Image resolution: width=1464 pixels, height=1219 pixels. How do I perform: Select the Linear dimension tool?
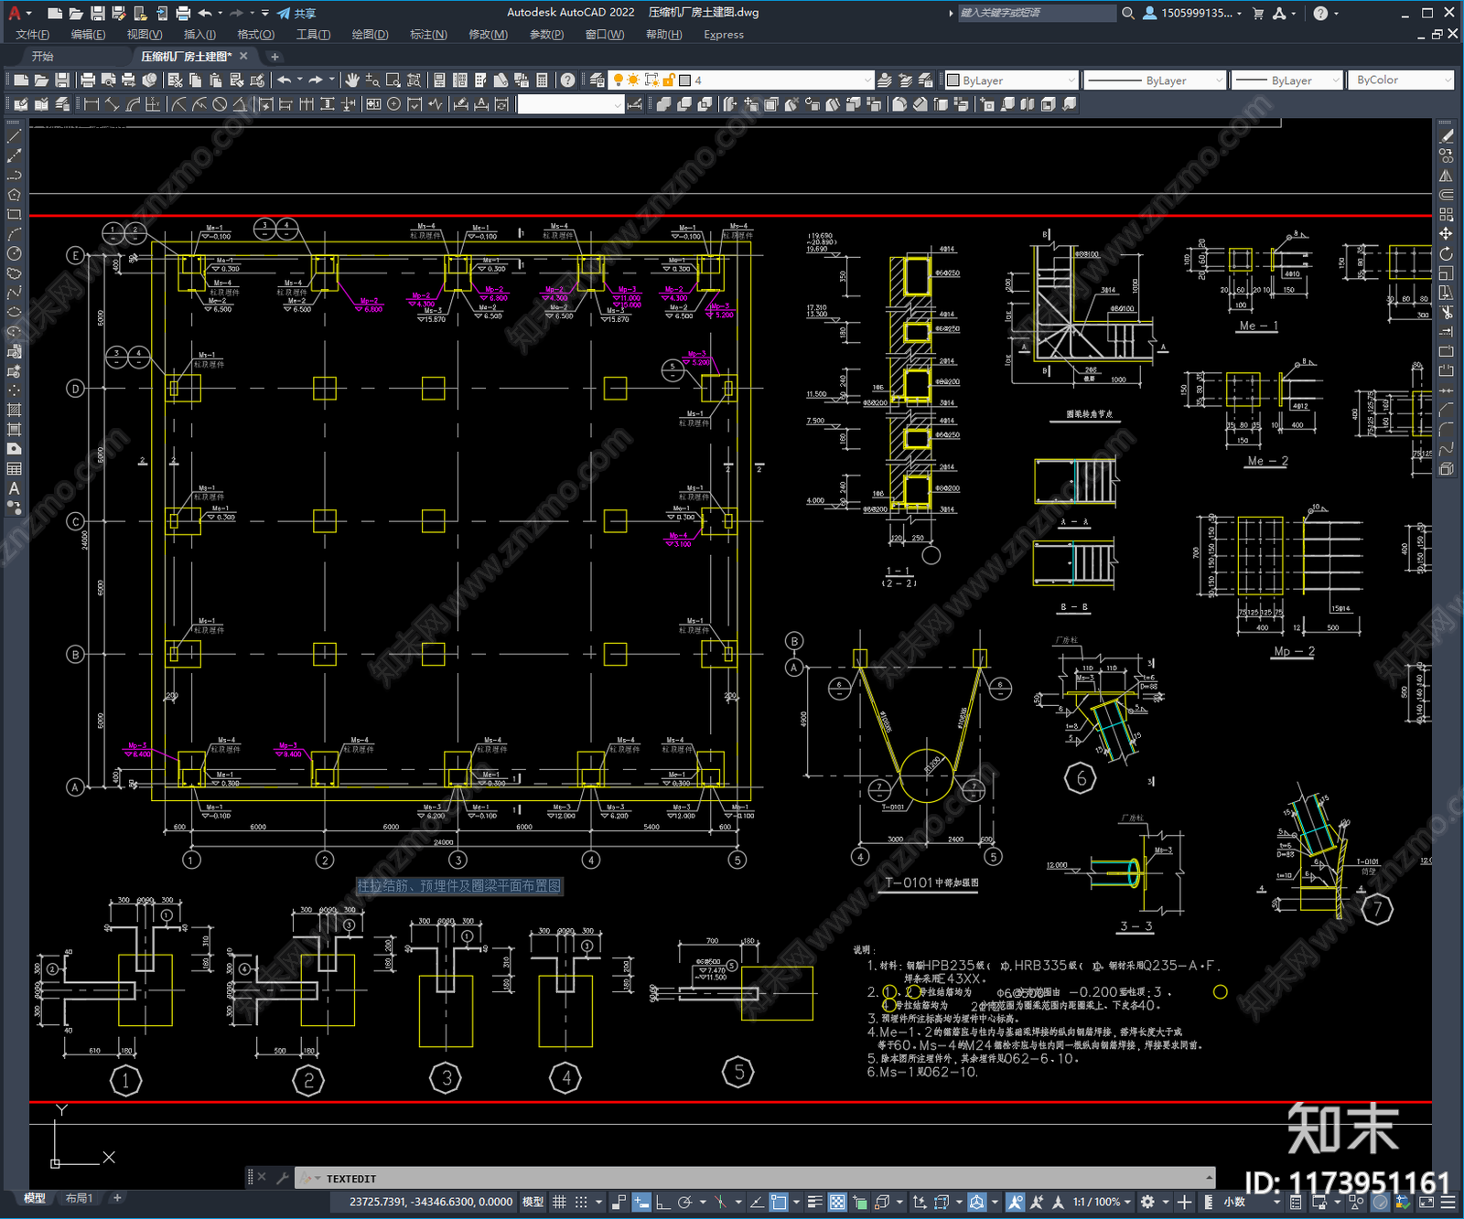pos(91,104)
